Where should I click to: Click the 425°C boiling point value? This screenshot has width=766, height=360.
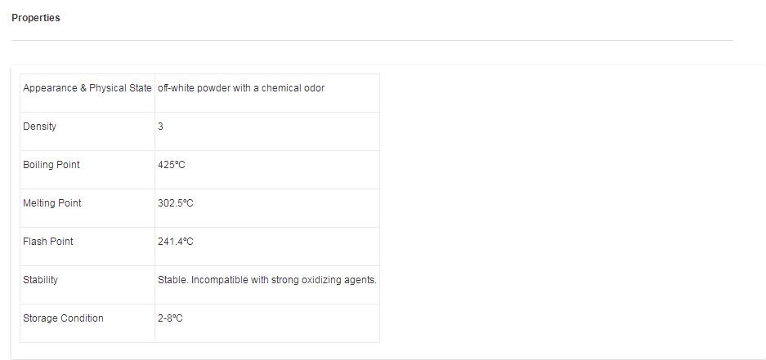172,165
